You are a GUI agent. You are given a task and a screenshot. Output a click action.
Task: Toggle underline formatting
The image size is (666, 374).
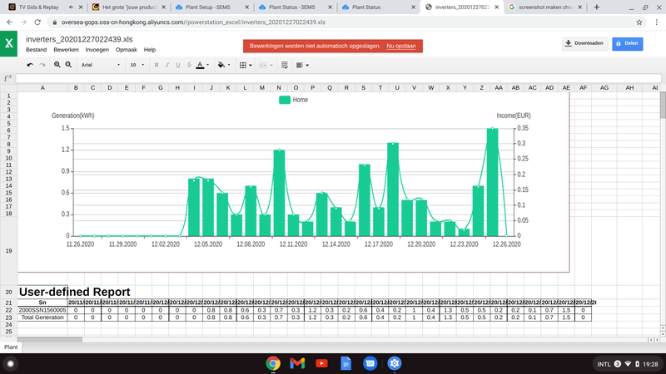[x=178, y=65]
